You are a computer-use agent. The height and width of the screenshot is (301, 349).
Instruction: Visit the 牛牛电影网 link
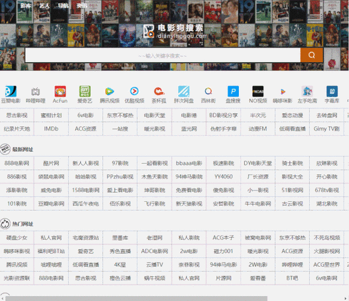(258, 203)
